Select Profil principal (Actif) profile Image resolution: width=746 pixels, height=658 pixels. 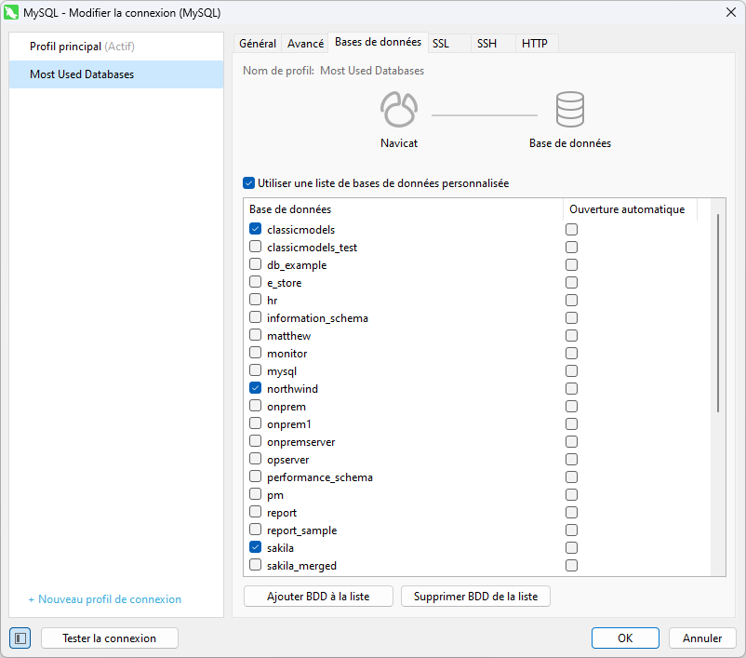116,47
